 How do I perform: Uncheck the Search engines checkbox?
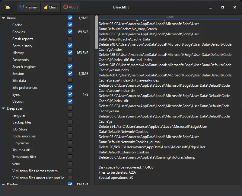[x=70, y=66]
